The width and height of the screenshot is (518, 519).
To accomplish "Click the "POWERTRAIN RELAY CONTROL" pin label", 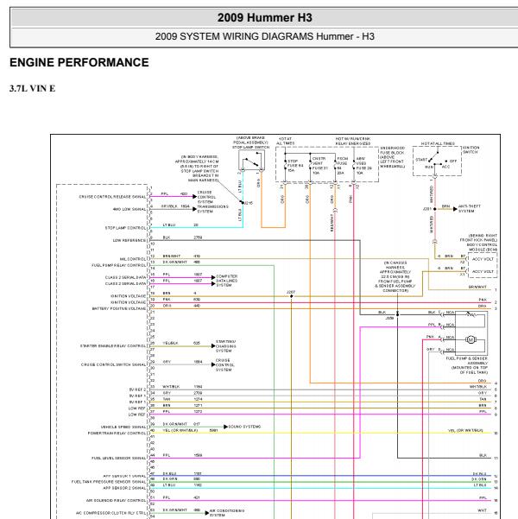I will tap(117, 434).
